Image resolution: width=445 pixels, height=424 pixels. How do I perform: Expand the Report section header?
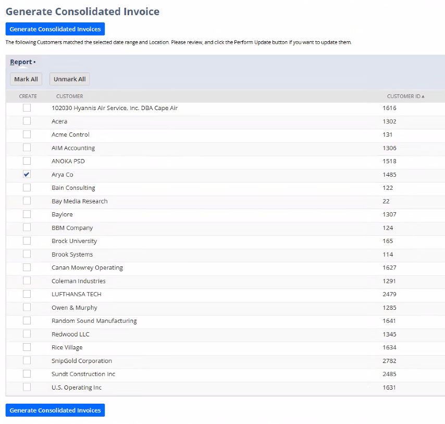(21, 62)
